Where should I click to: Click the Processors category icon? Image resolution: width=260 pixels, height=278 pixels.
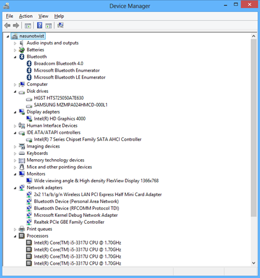[x=22, y=236]
